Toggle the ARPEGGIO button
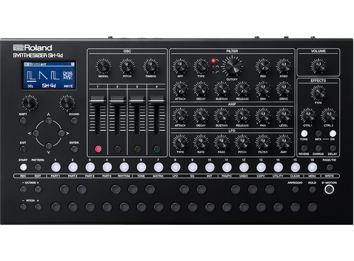The width and height of the screenshot is (354, 261). coord(295,189)
